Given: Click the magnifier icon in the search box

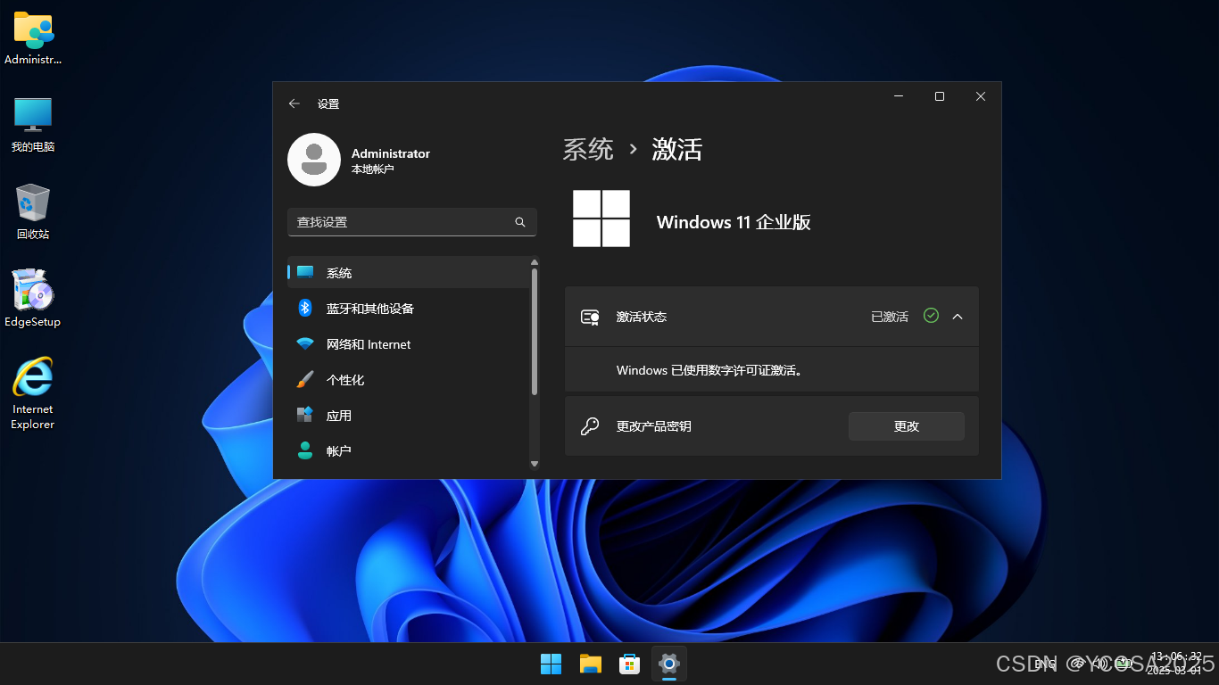Looking at the screenshot, I should pos(520,222).
